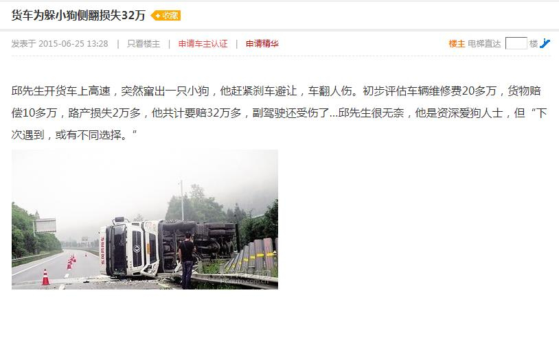Open the 申请精华 link
559x343 pixels.
pos(262,44)
